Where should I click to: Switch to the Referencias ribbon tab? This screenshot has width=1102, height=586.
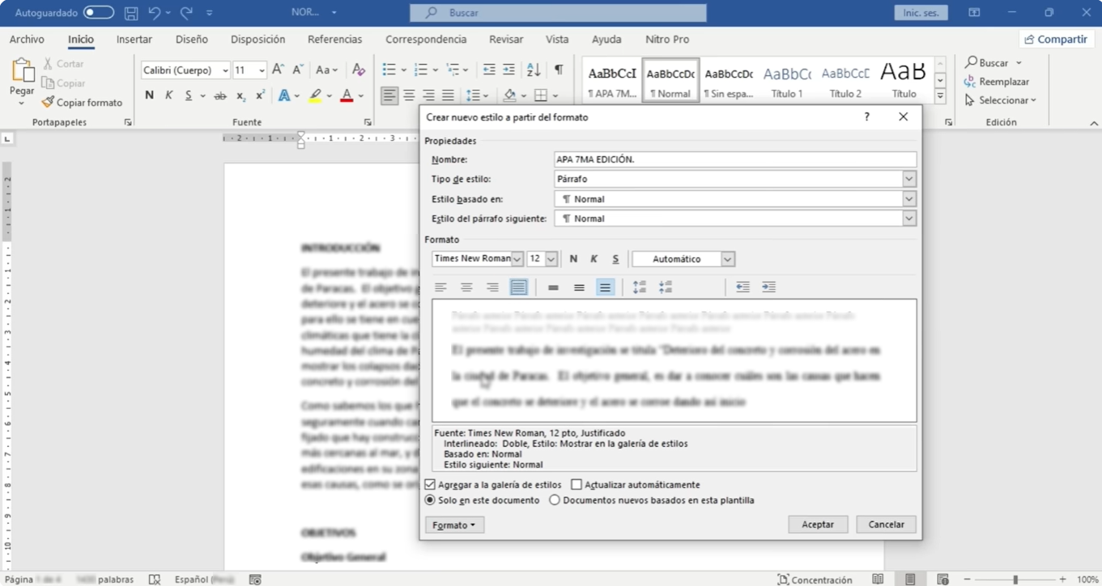tap(334, 39)
